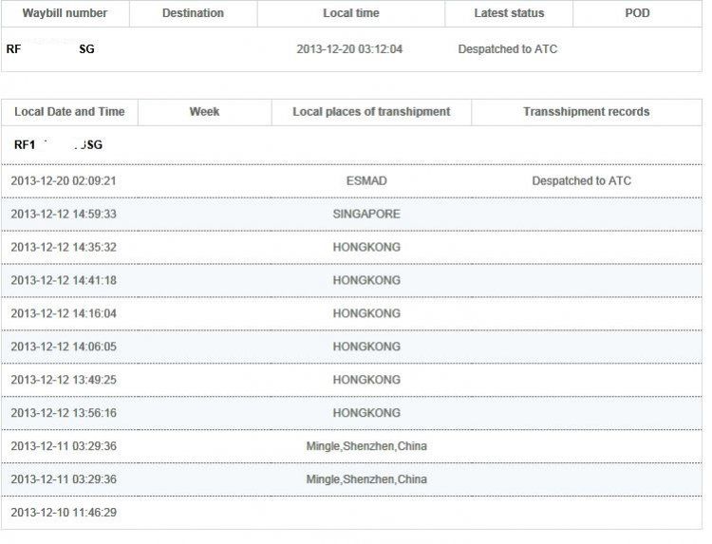Click the Destination column header
Viewport: 712px width, 544px height.
[193, 13]
